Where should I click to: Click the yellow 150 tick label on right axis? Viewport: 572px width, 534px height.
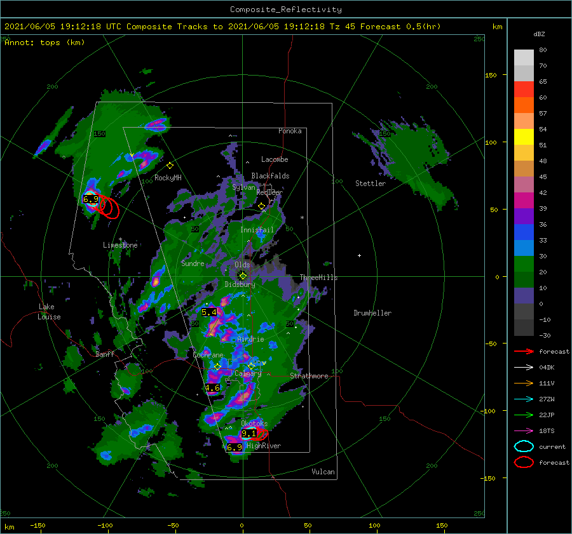click(491, 75)
